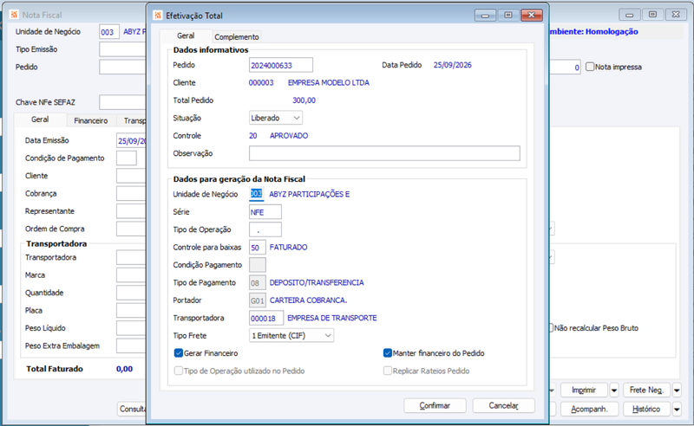694x426 pixels.
Task: Click the Controle para baixas field
Action: click(x=257, y=248)
